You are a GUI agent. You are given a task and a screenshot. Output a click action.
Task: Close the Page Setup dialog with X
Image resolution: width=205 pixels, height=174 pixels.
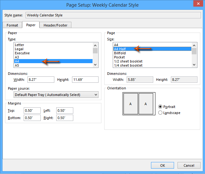click(x=198, y=3)
